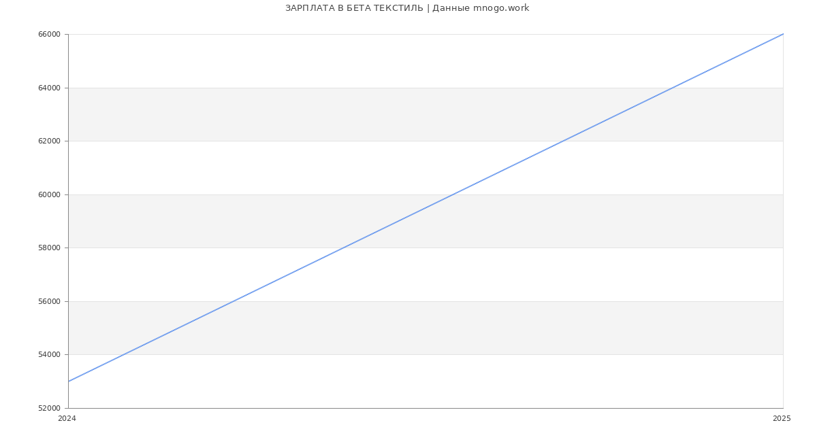The height and width of the screenshot is (442, 817).
Task: Click where the line crosses the 62000 gridline
Action: [563, 141]
